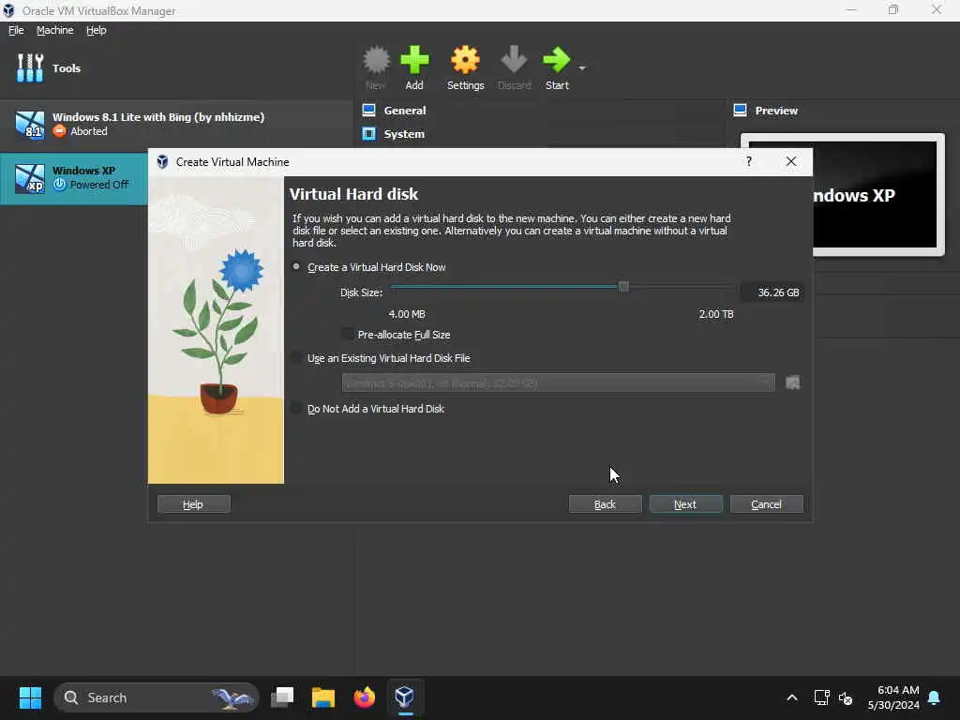This screenshot has width=960, height=720.
Task: Click the Preview panel icon
Action: tap(740, 111)
